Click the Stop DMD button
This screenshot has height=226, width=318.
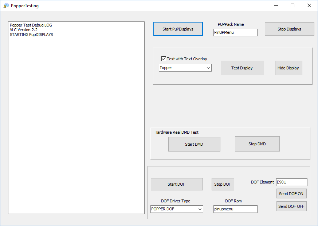[257, 144]
